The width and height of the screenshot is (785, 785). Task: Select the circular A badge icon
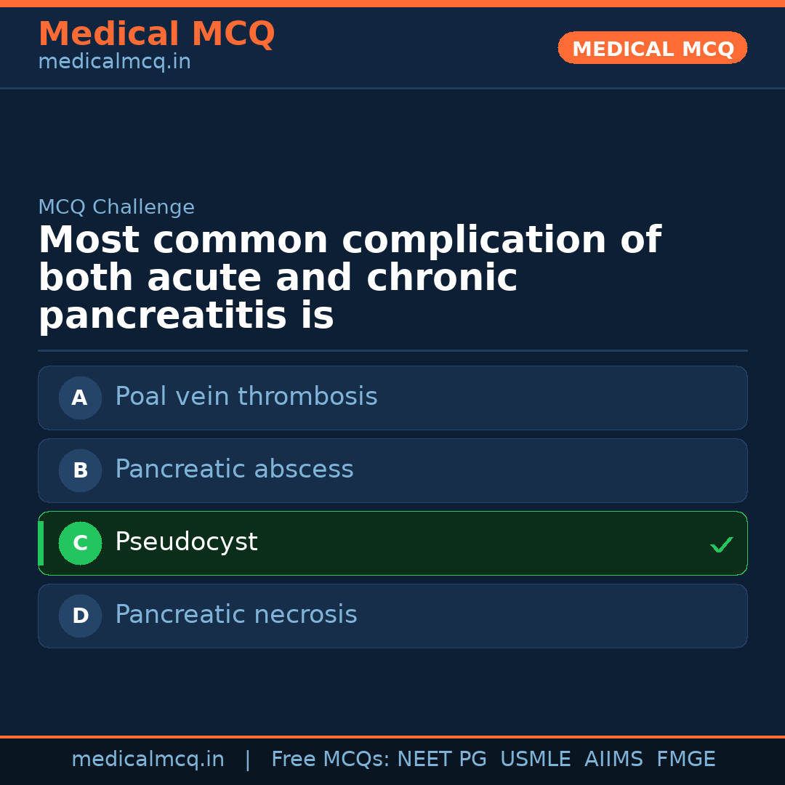click(80, 398)
